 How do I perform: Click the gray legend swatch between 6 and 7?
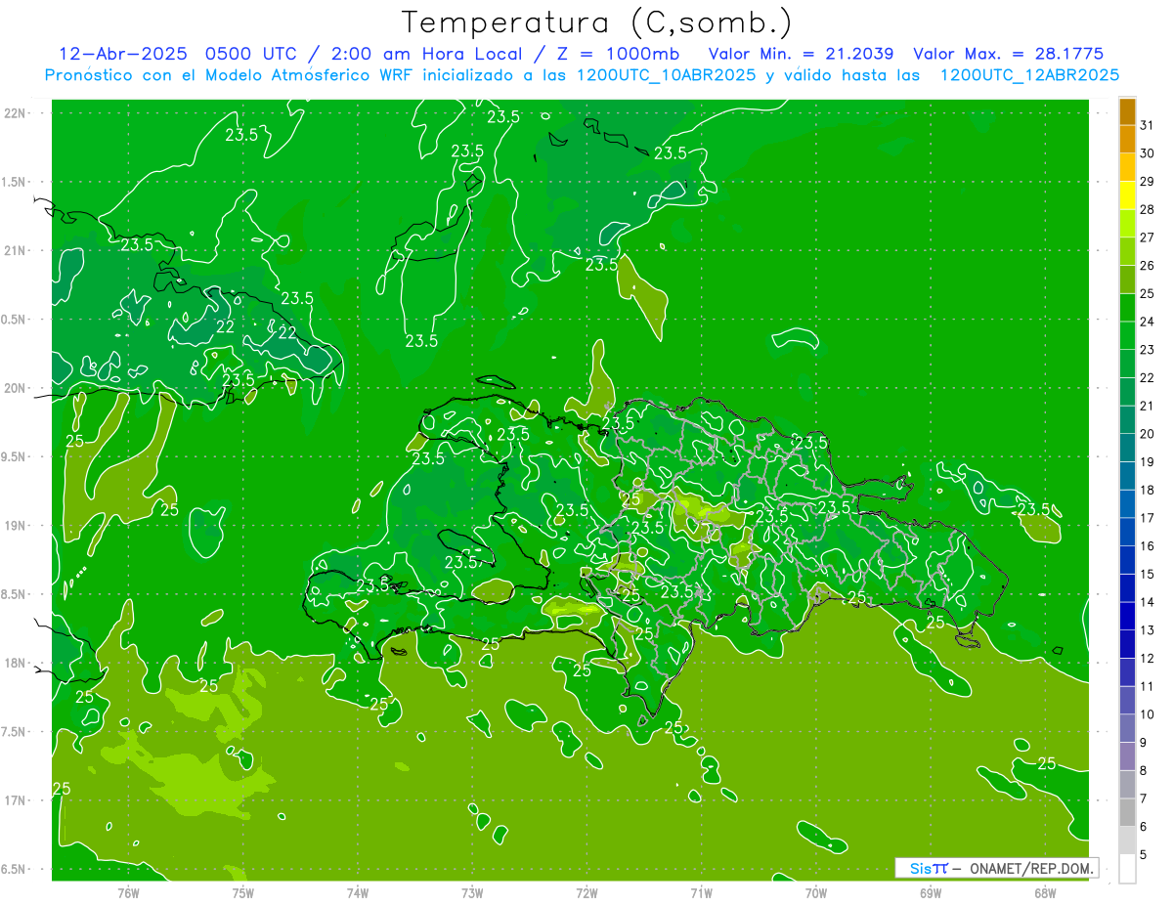[x=1127, y=812]
